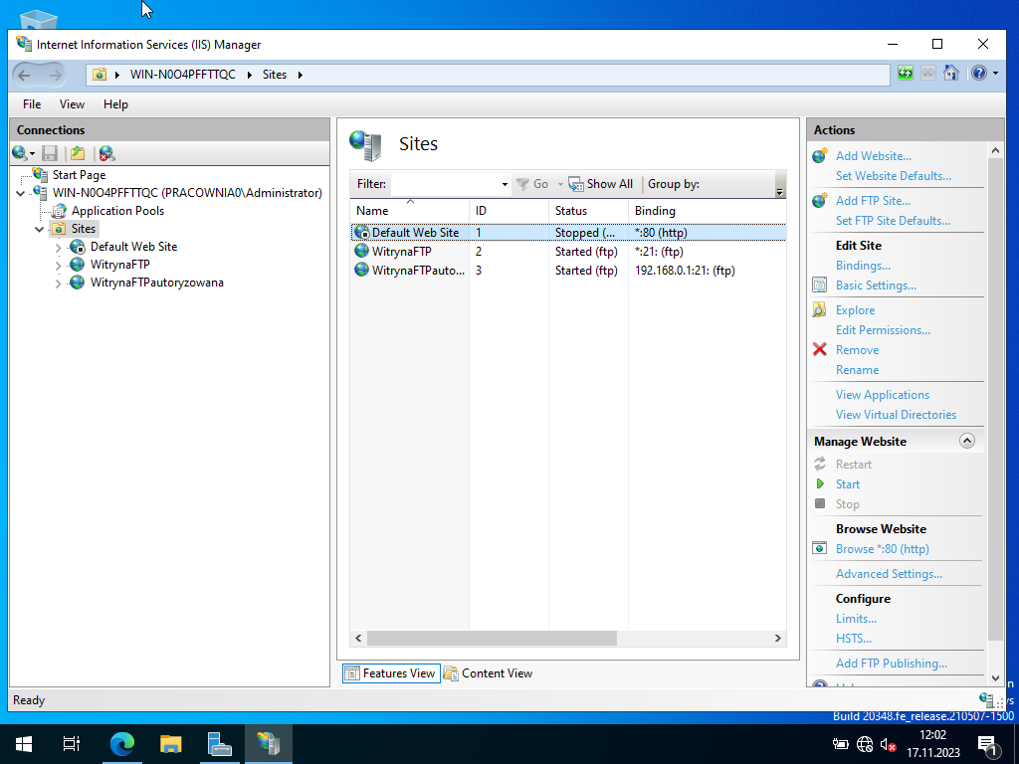Click the View Applications link
The image size is (1019, 764).
tap(883, 394)
